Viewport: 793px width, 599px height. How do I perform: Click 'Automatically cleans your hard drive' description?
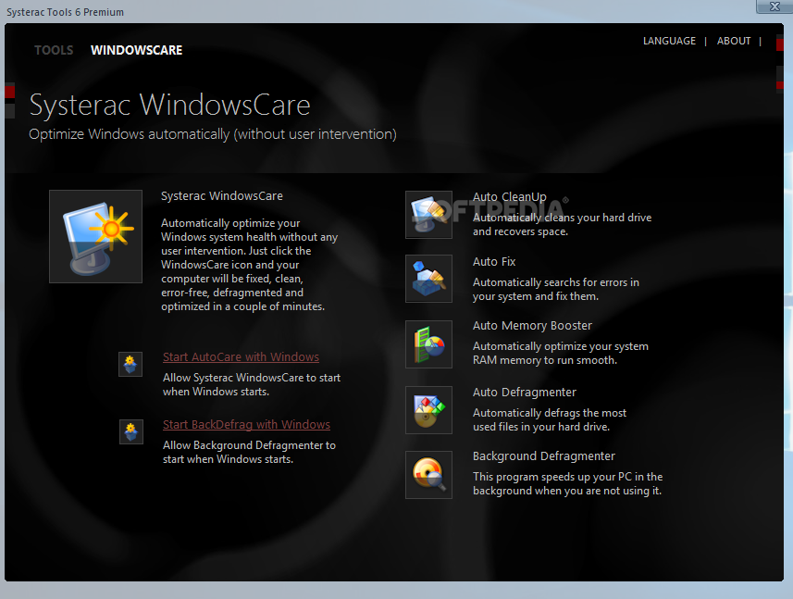point(562,225)
